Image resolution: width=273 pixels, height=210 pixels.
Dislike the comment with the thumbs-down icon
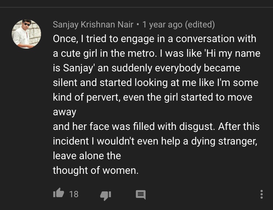tap(106, 196)
